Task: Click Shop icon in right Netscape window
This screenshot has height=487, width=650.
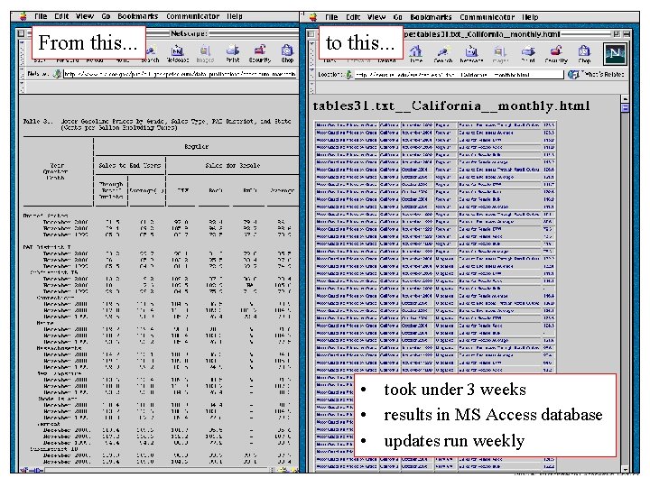Action: pos(584,53)
